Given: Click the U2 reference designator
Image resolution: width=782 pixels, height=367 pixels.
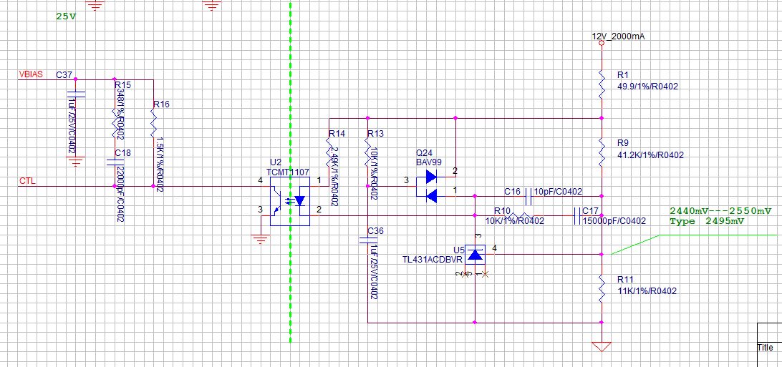Looking at the screenshot, I should click(275, 162).
